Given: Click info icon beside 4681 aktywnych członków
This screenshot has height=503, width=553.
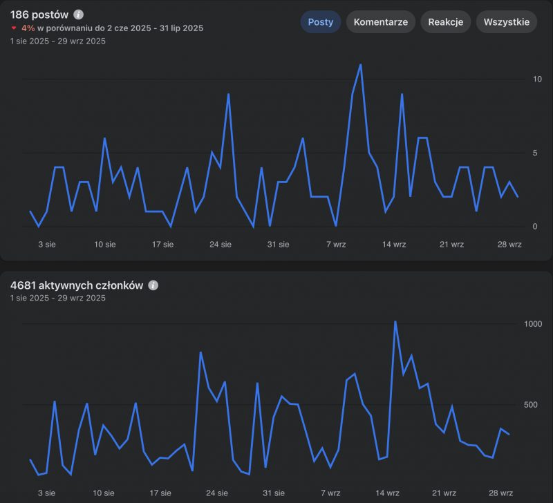Looking at the screenshot, I should click(x=153, y=285).
